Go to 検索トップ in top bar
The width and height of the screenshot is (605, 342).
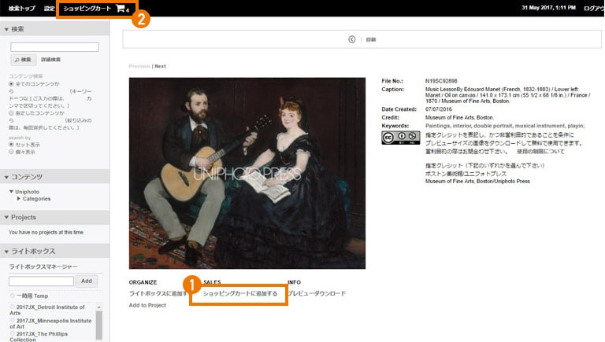(x=22, y=8)
